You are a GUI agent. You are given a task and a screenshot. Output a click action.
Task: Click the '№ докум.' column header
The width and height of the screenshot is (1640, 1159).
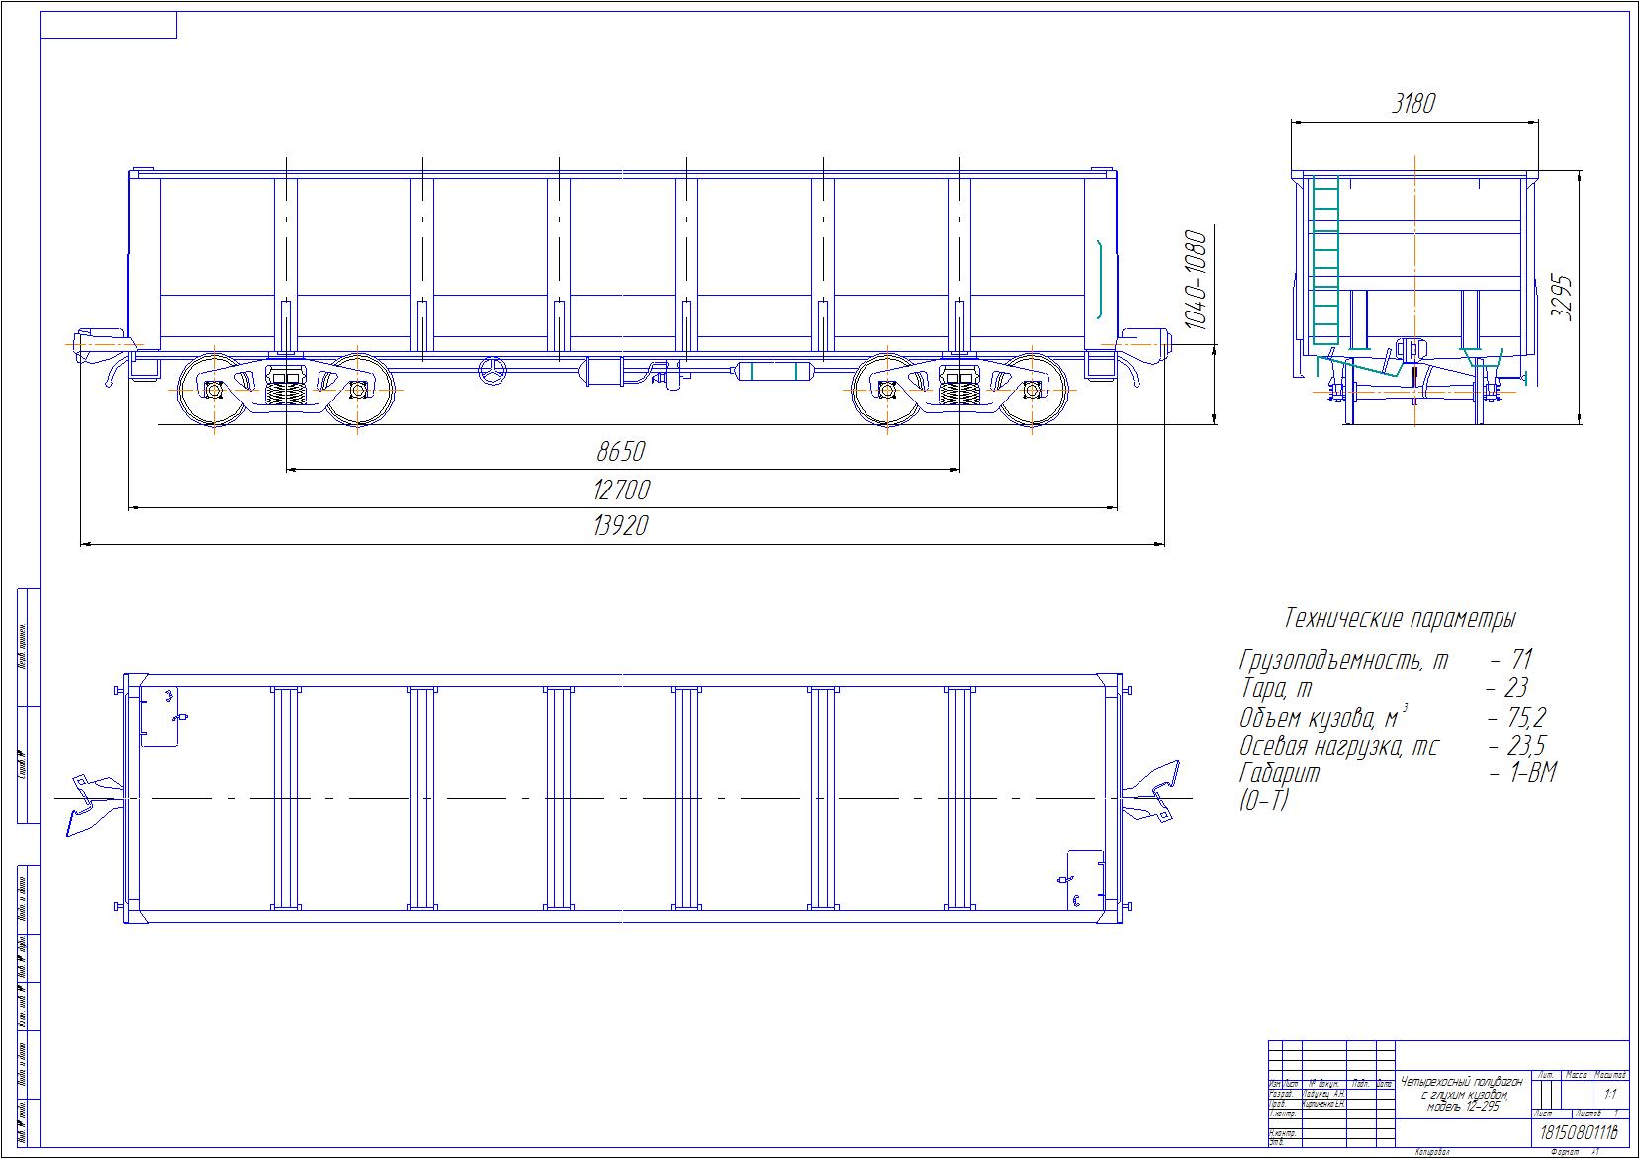point(1323,1085)
